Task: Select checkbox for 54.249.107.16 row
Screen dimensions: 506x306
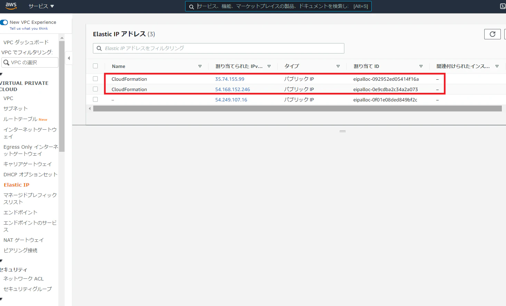Action: (95, 99)
